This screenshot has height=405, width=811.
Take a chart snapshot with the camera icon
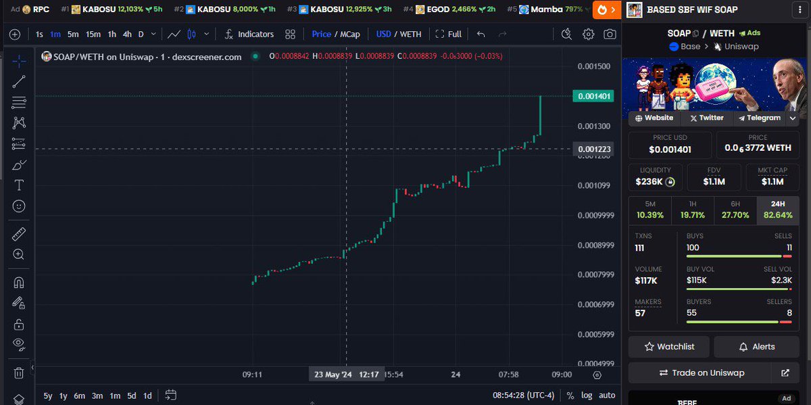tap(610, 34)
